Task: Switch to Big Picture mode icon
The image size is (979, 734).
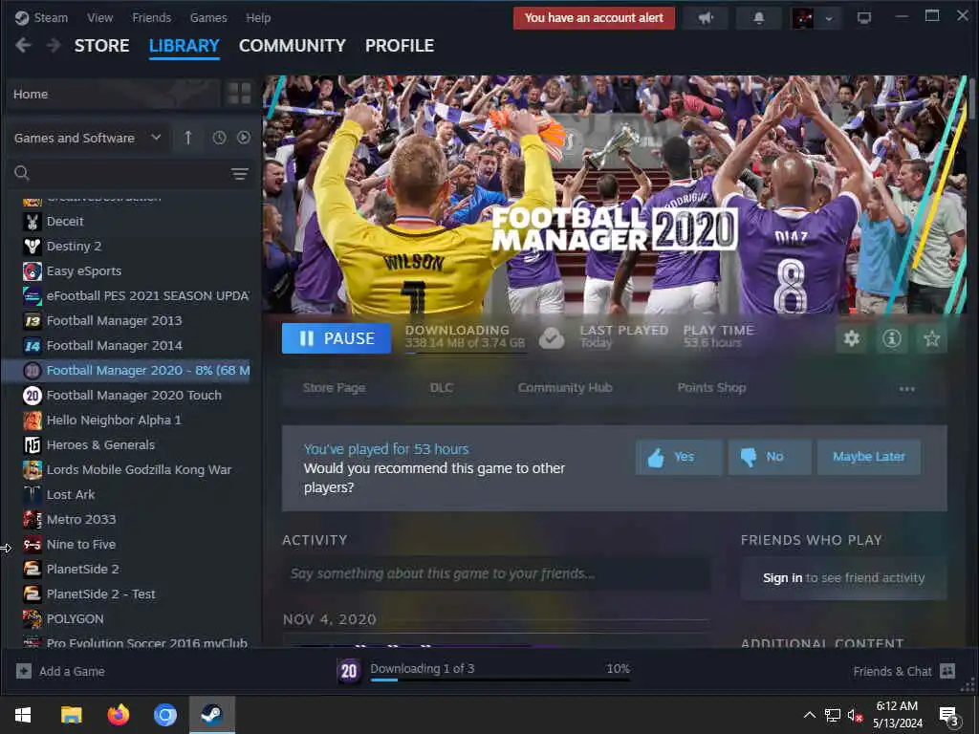Action: click(863, 17)
